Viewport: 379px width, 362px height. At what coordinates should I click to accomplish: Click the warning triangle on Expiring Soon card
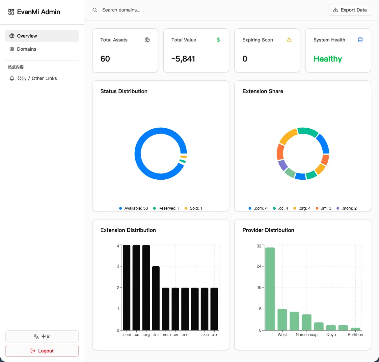click(x=289, y=40)
